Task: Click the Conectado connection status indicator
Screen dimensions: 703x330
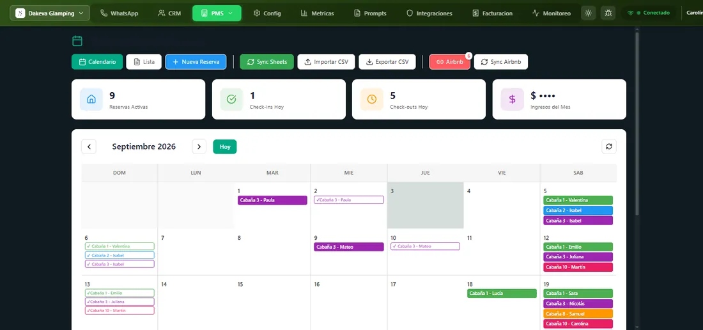Action: 648,13
